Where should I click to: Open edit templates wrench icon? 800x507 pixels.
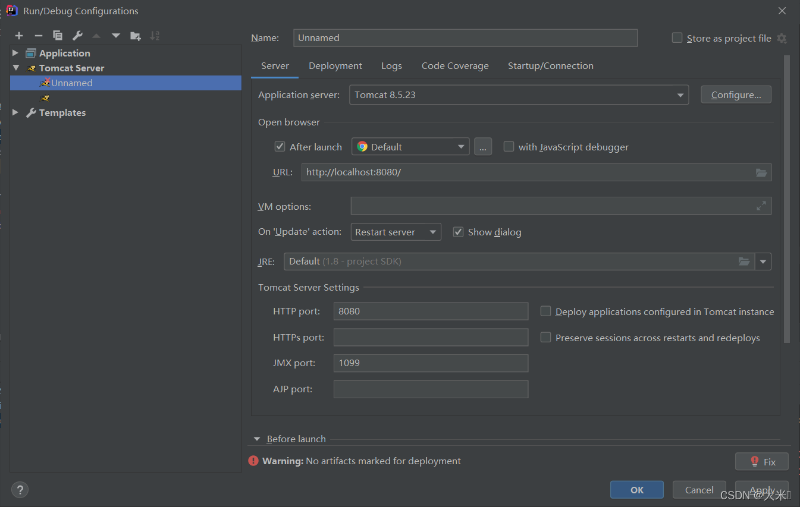[77, 36]
